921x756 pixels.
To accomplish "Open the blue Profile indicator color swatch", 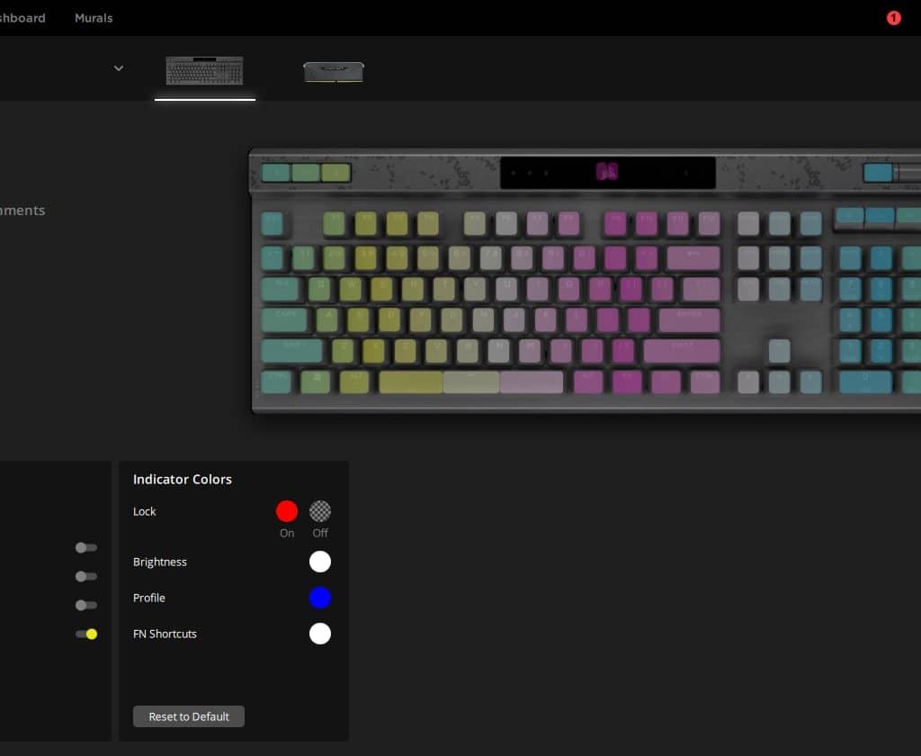I will point(320,598).
